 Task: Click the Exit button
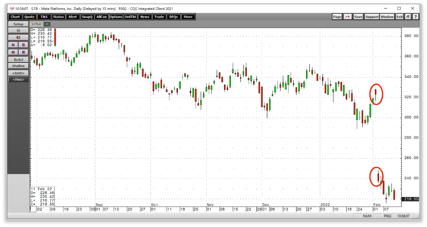point(400,17)
